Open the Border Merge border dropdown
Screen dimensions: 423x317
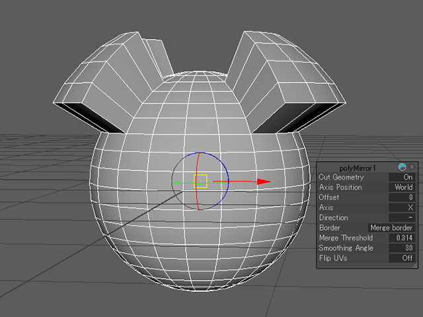pyautogui.click(x=391, y=228)
